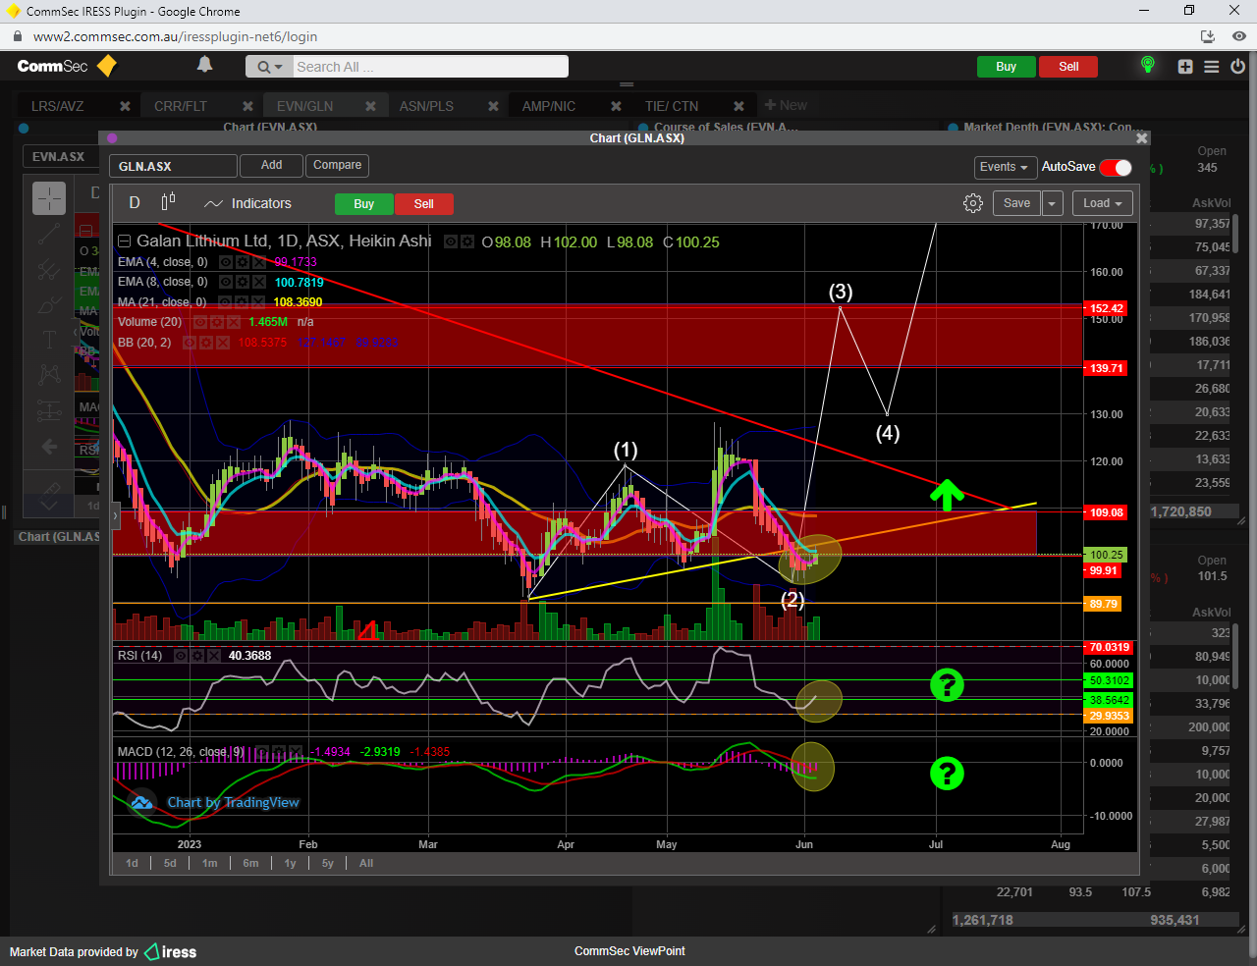Click the power logout icon
This screenshot has width=1257, height=966.
click(x=1237, y=67)
